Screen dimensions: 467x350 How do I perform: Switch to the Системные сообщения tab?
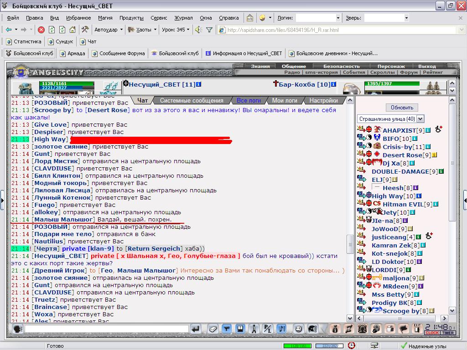[x=192, y=101]
